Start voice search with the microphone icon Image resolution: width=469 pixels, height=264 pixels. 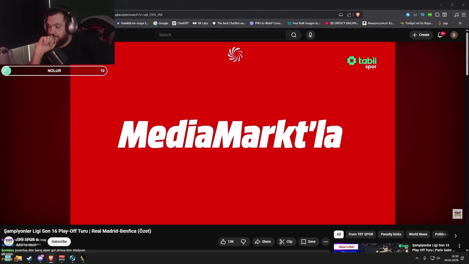310,35
